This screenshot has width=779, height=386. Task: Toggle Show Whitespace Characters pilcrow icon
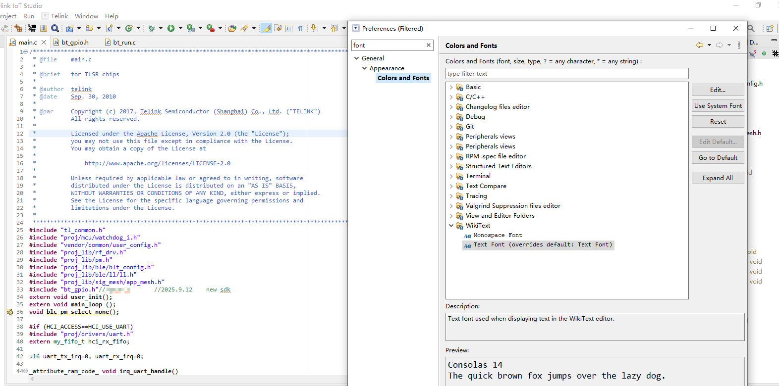[x=300, y=28]
